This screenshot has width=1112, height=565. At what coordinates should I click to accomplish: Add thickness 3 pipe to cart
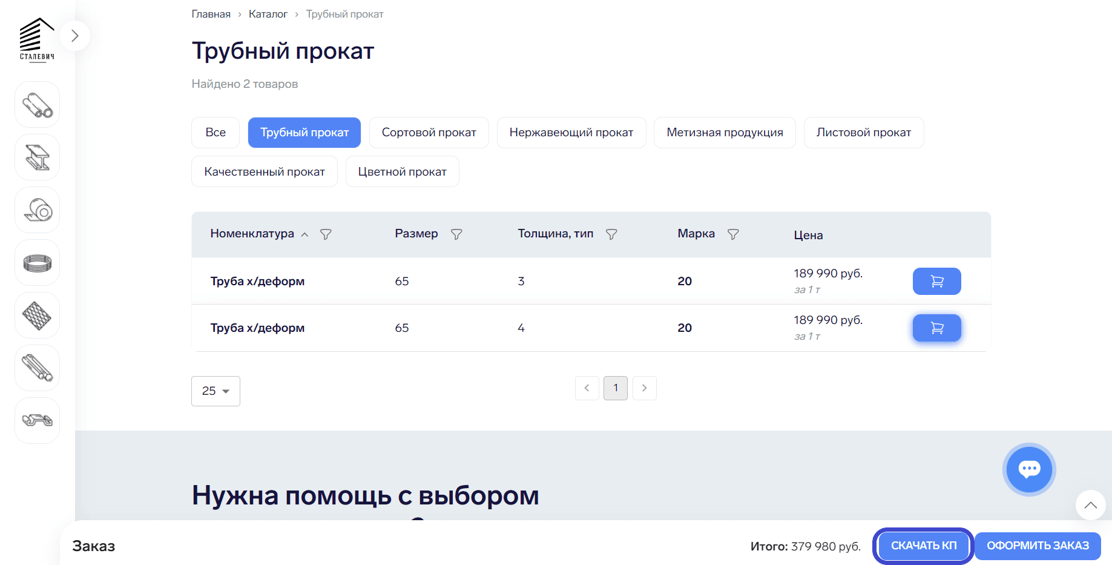pos(937,282)
